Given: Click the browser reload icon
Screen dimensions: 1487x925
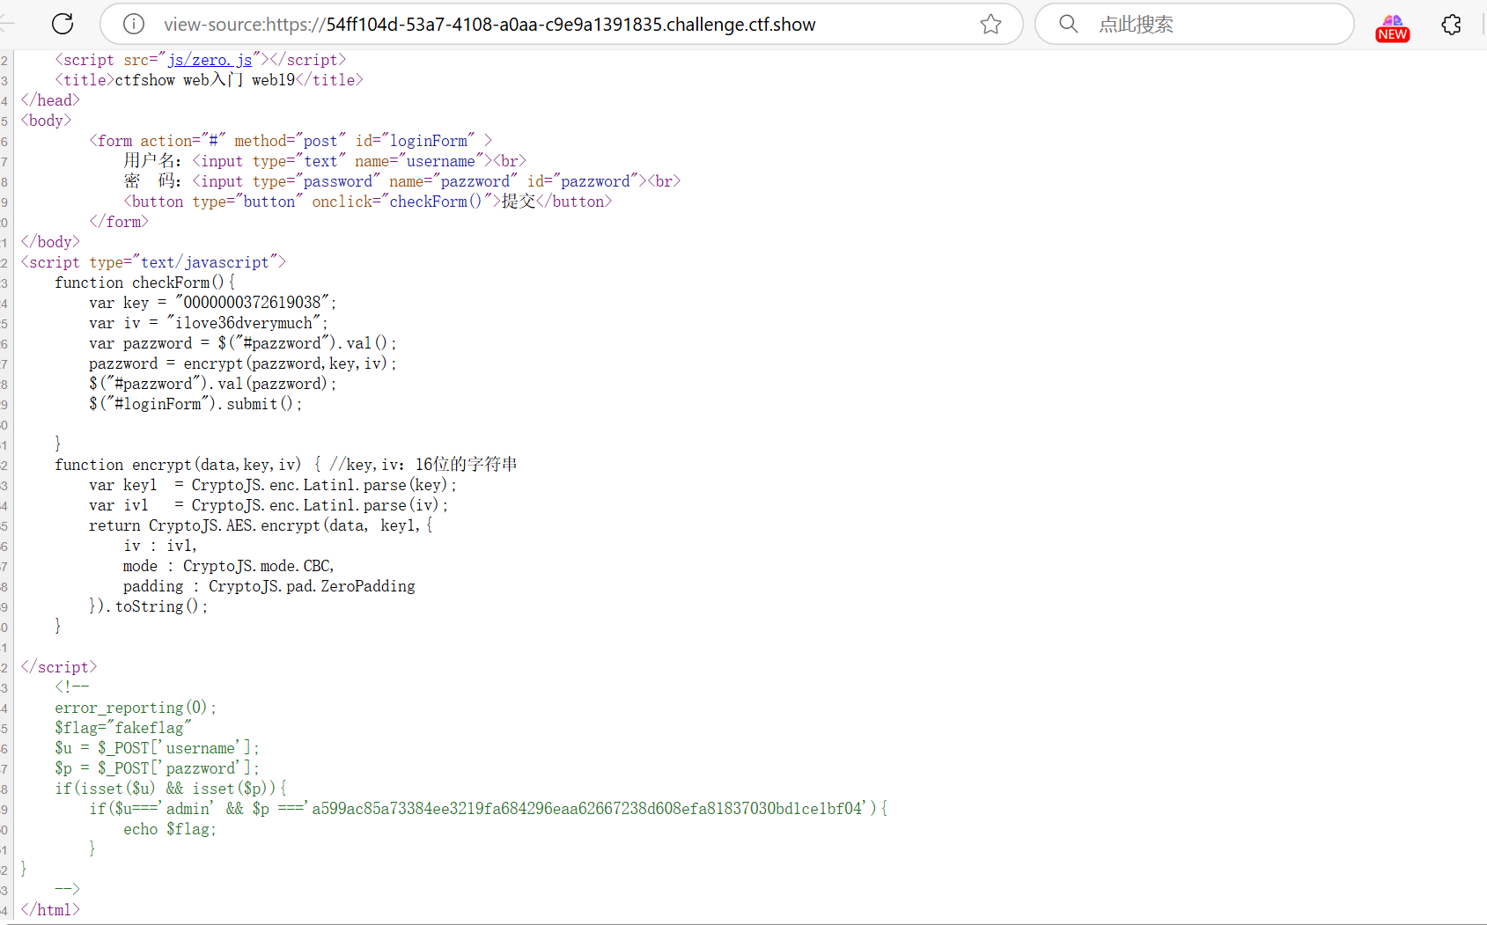Looking at the screenshot, I should coord(63,24).
